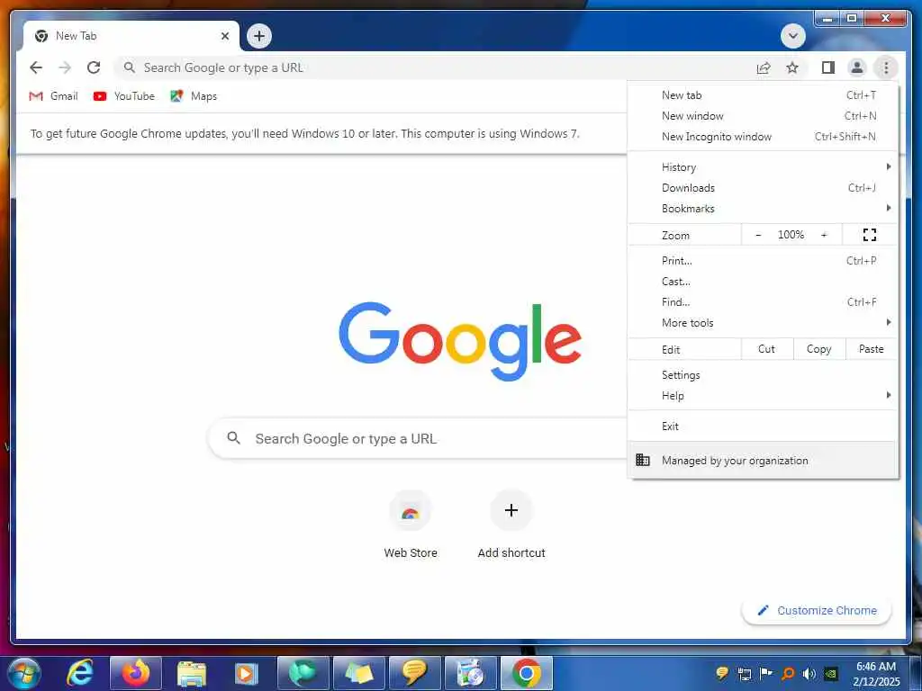Viewport: 922px width, 691px height.
Task: Click Copy in the Edit row
Action: click(x=818, y=349)
